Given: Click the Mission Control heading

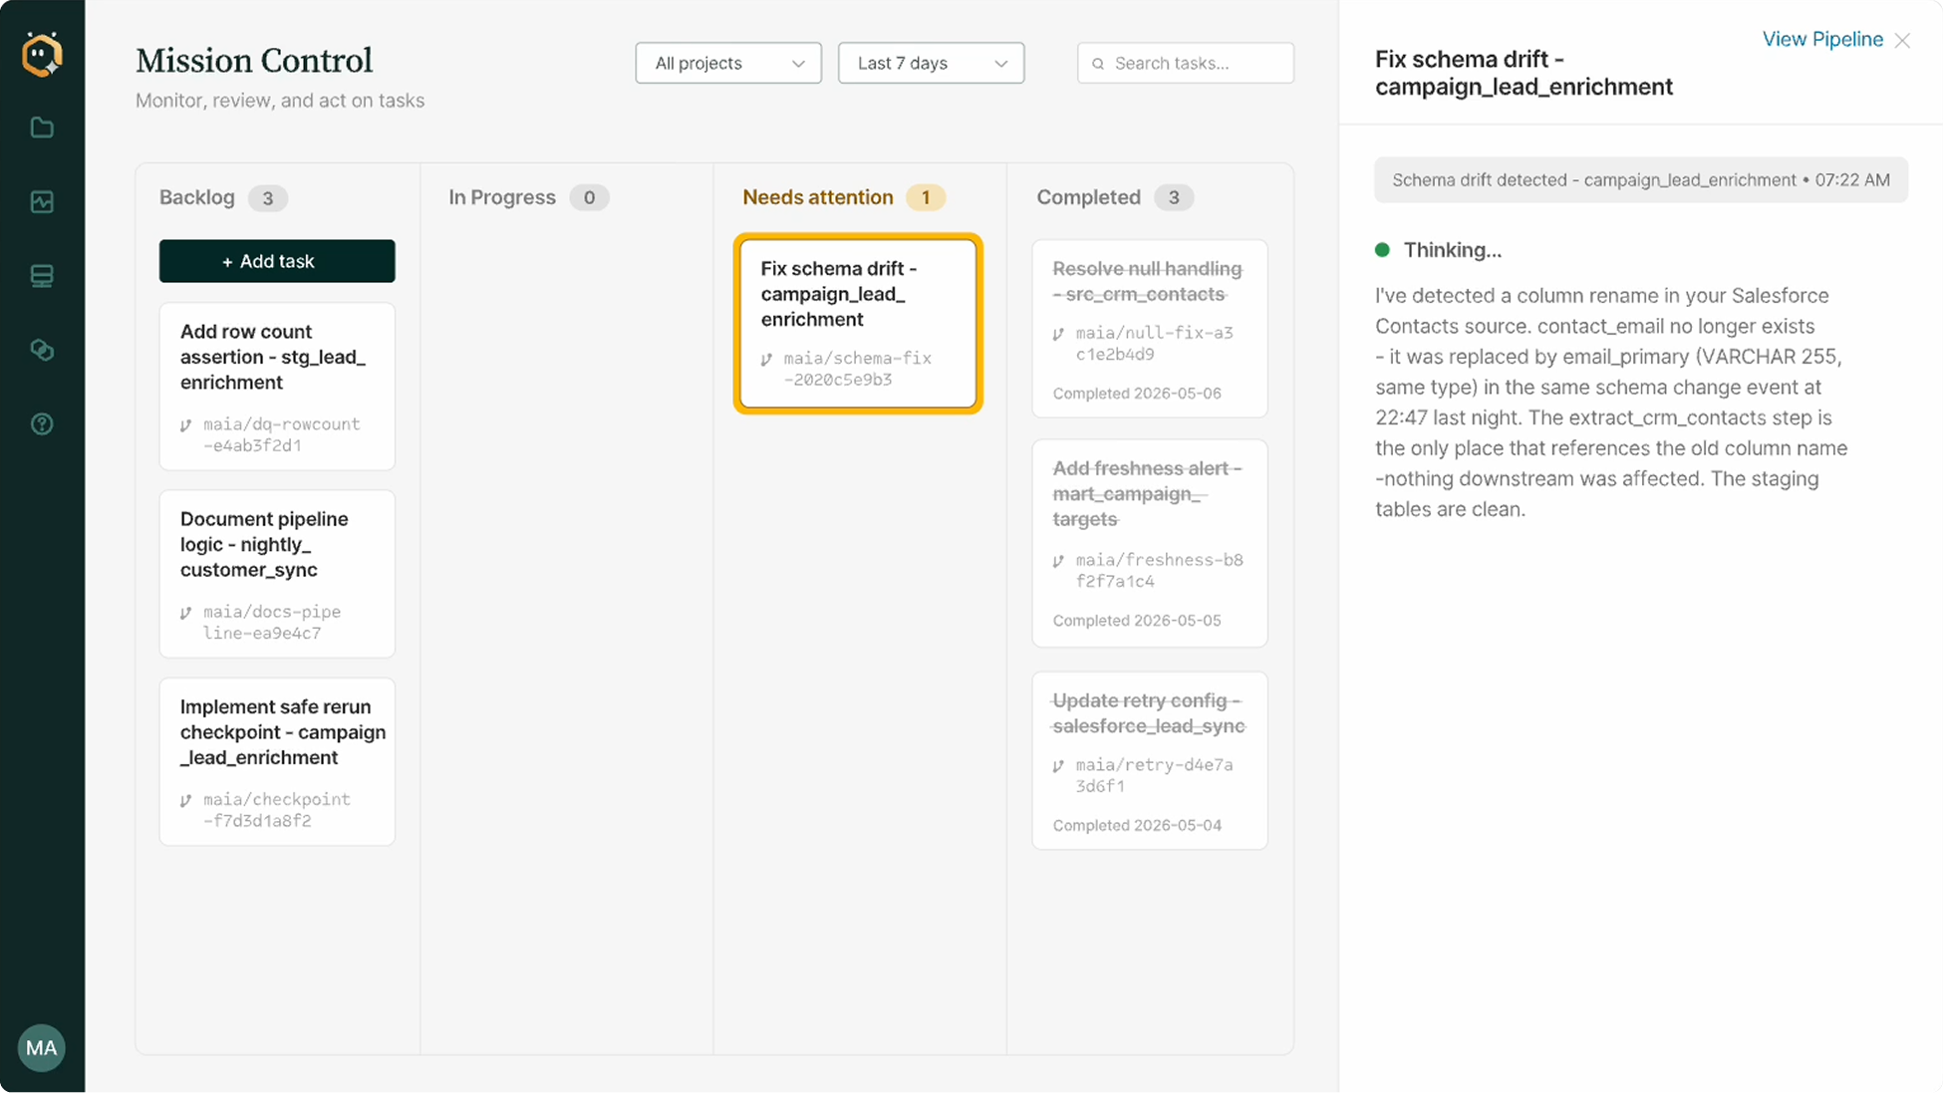Looking at the screenshot, I should point(254,61).
